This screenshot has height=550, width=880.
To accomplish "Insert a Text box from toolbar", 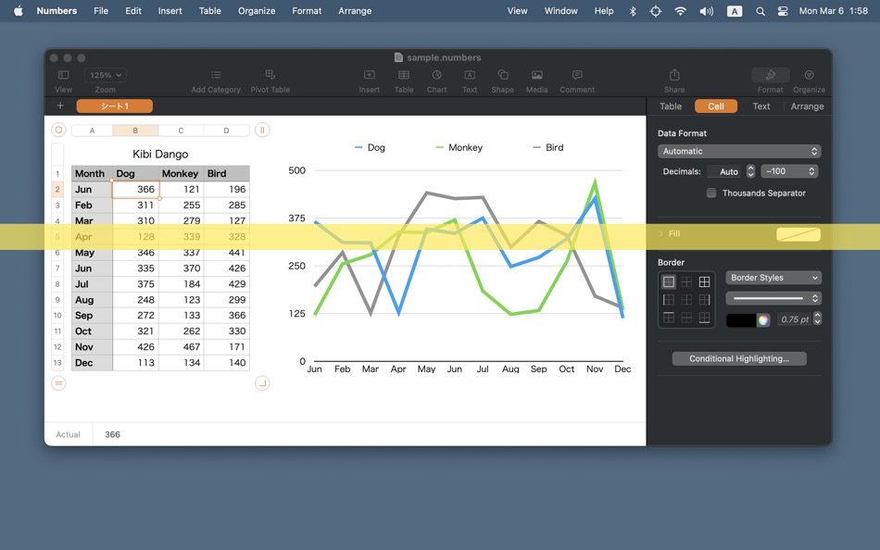I will [x=470, y=75].
